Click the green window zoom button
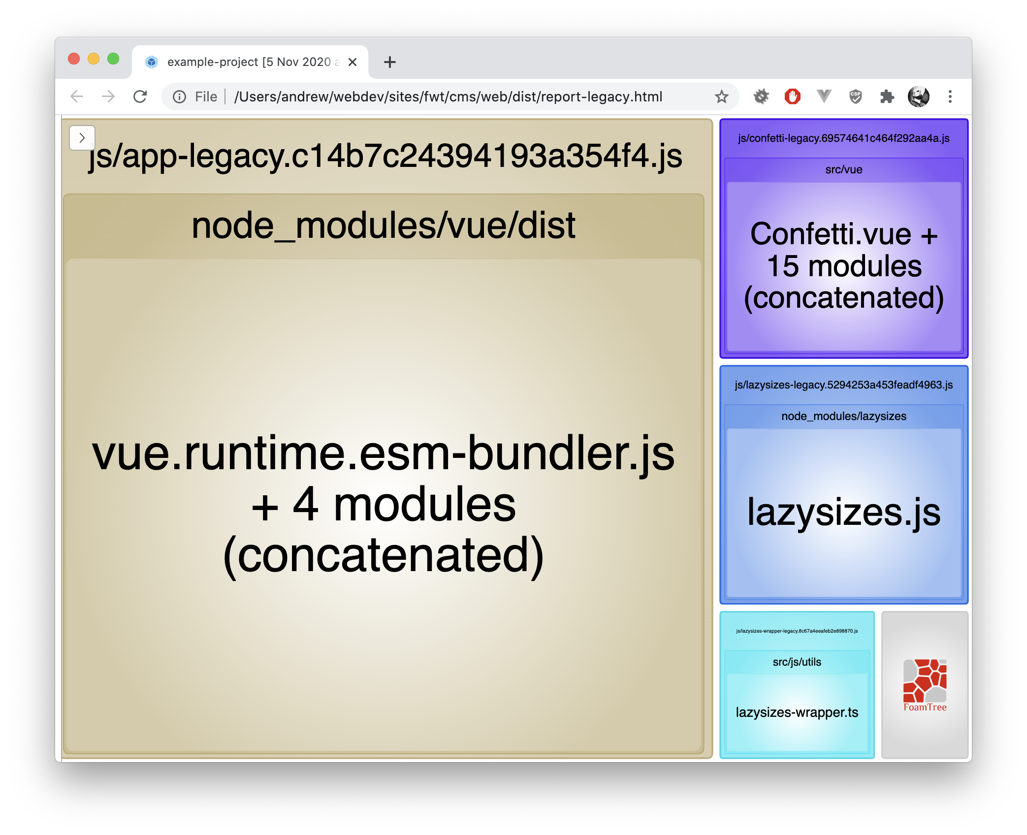The image size is (1027, 835). click(113, 59)
